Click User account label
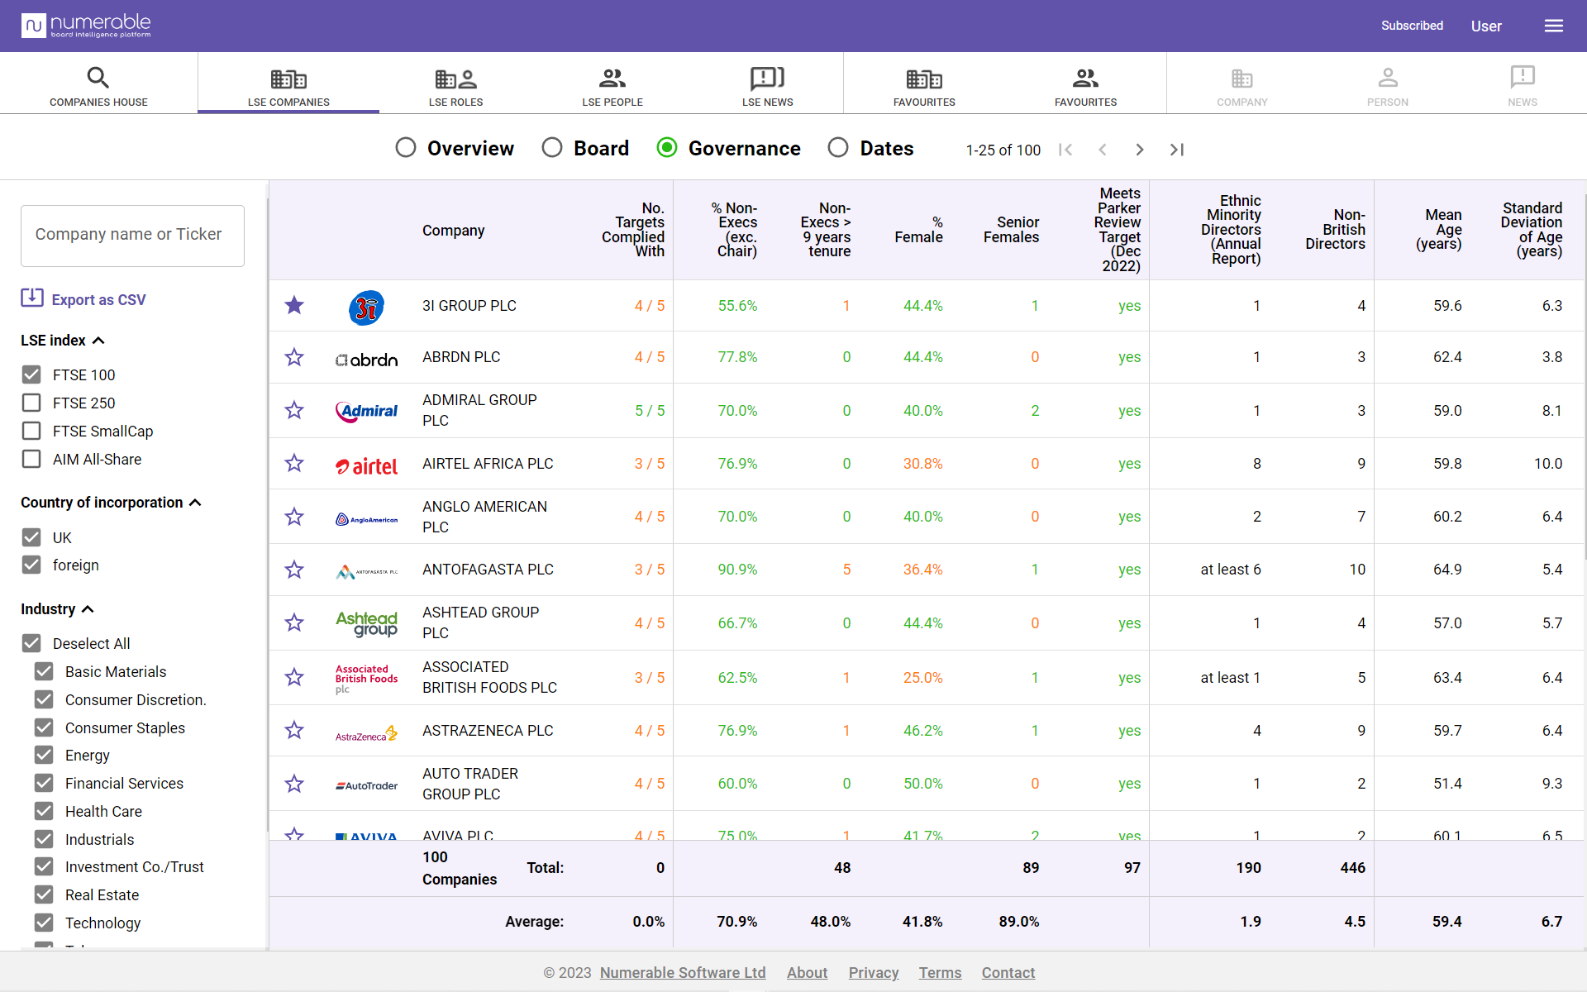The width and height of the screenshot is (1587, 992). [1486, 26]
